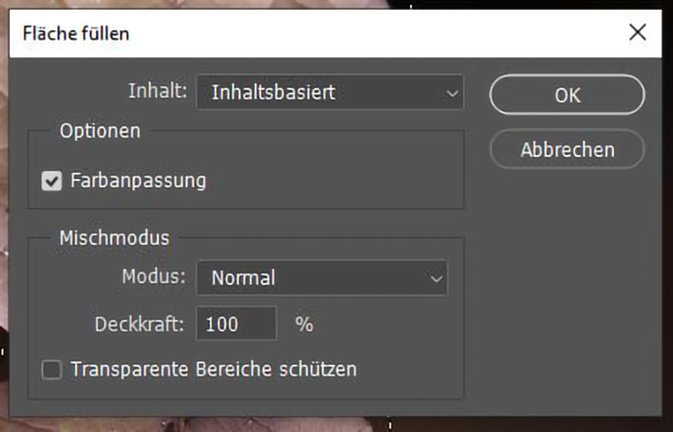Click the Farbanpassung label text
Viewport: 673px width, 432px height.
[x=138, y=180]
